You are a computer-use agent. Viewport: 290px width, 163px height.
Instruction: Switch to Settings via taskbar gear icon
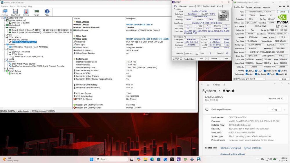click(x=192, y=159)
